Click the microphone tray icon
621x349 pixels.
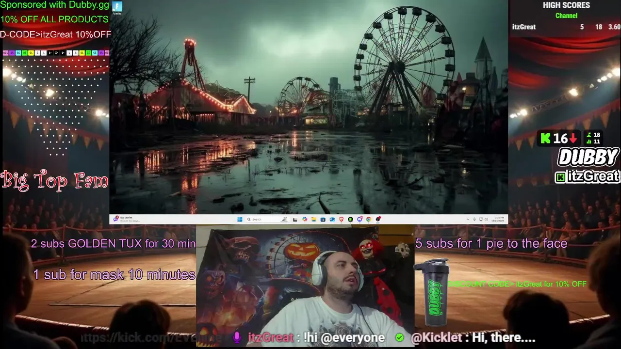[x=474, y=219]
